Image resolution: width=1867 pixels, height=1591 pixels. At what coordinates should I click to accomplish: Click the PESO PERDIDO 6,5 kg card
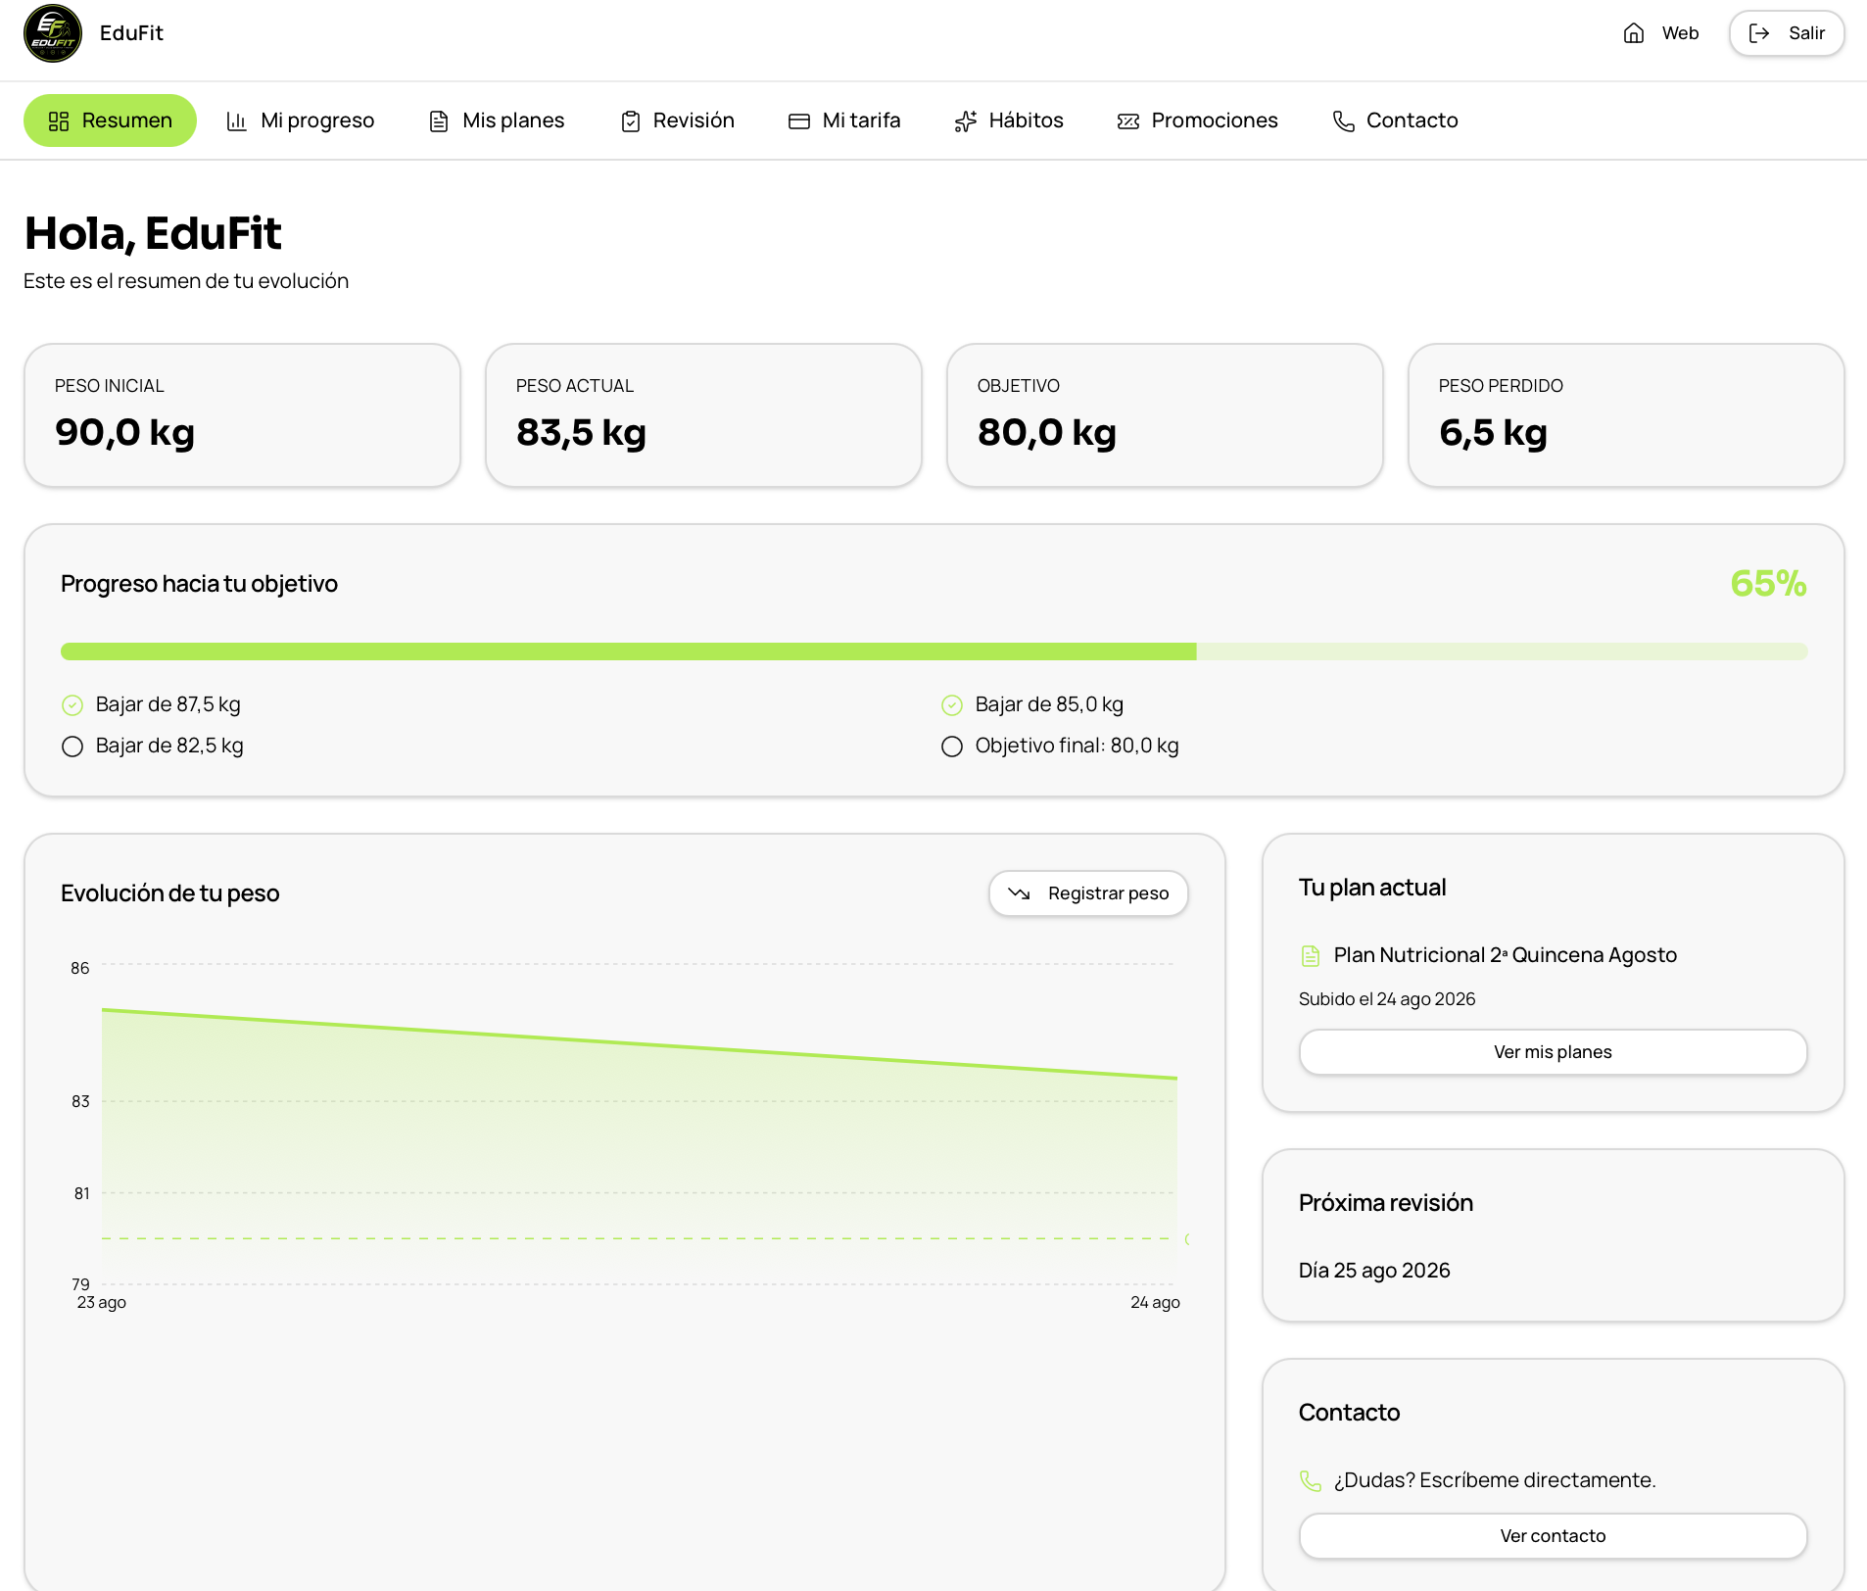coord(1626,415)
